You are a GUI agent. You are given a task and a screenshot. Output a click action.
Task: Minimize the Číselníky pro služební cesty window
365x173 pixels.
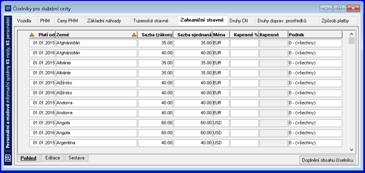[326, 8]
